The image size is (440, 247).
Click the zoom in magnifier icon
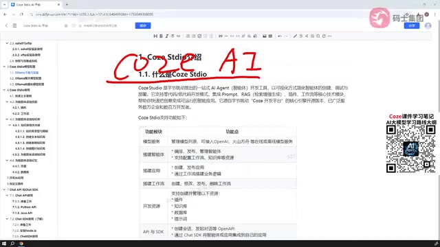(x=312, y=36)
